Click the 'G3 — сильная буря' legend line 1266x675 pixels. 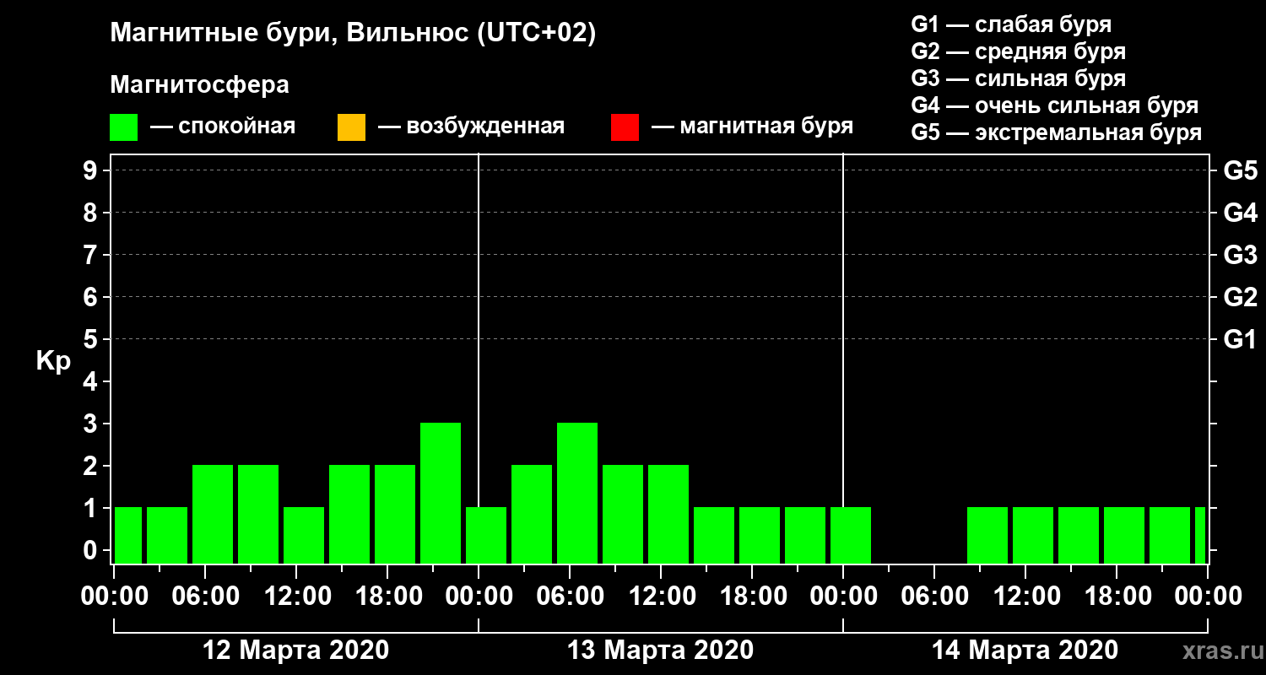coord(1018,78)
